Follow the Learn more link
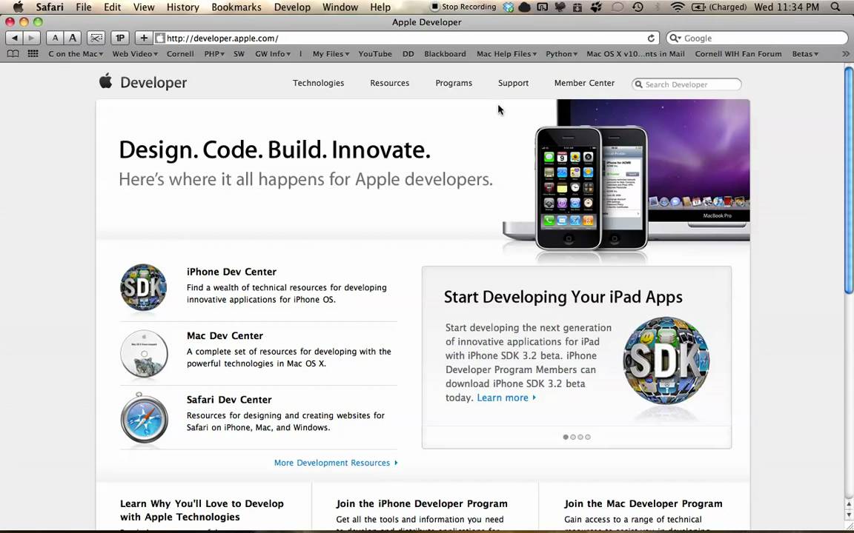The width and height of the screenshot is (854, 533). tap(506, 398)
